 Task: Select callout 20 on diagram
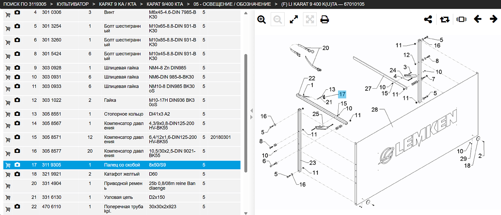[x=325, y=48]
